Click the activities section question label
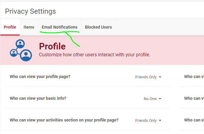 point(64,120)
